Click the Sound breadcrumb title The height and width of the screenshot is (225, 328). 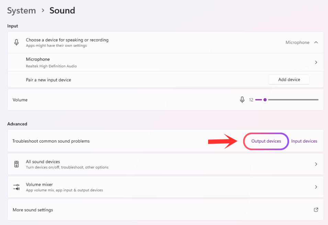(x=62, y=10)
